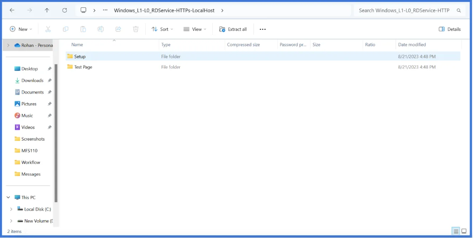Screen dimensions: 473x238
Task: Click the pin icon next to Downloads
Action: (50, 81)
